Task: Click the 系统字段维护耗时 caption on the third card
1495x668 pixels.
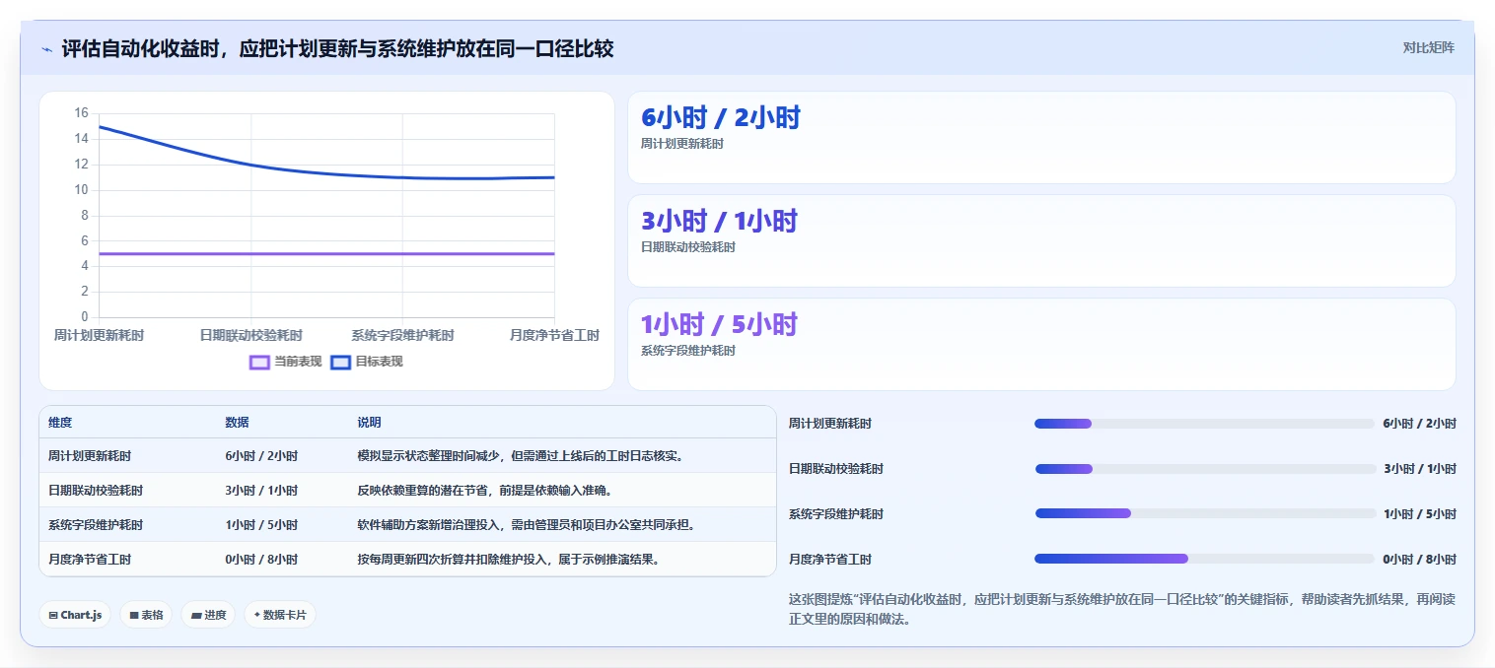Action: click(x=688, y=351)
